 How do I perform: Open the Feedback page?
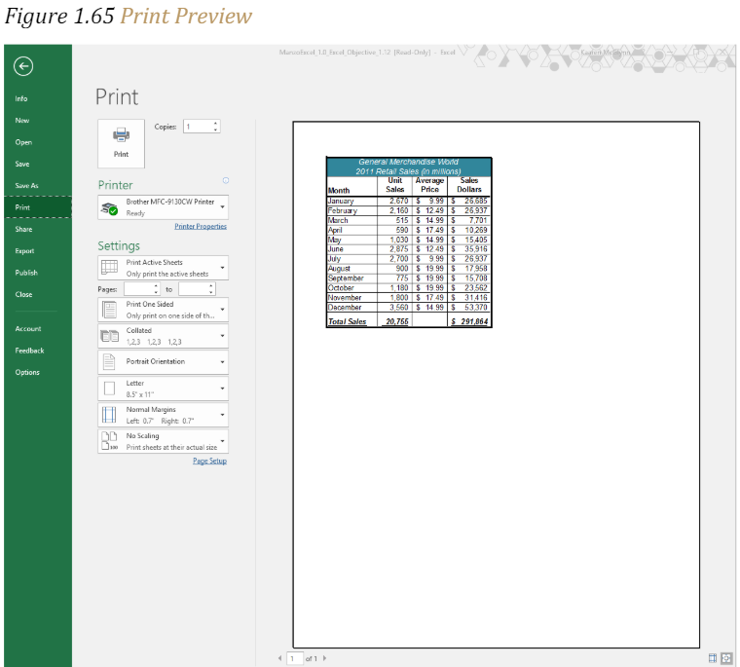tap(29, 351)
